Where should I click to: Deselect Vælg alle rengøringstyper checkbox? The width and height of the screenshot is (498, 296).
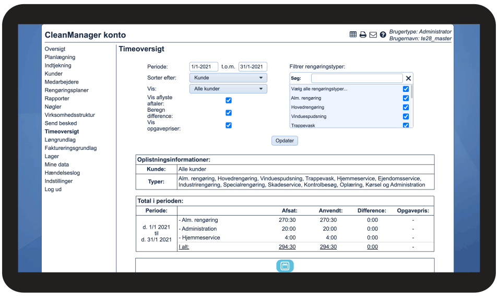coord(406,89)
